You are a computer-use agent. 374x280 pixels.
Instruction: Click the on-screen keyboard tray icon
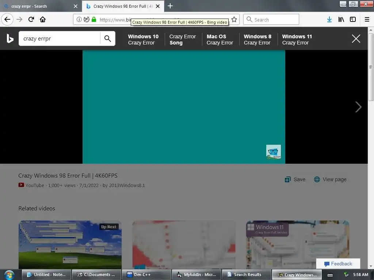330,275
